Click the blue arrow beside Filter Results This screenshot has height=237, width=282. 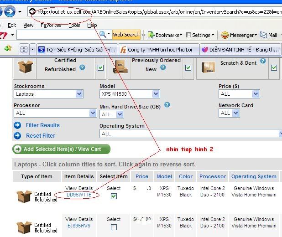[x=17, y=125]
